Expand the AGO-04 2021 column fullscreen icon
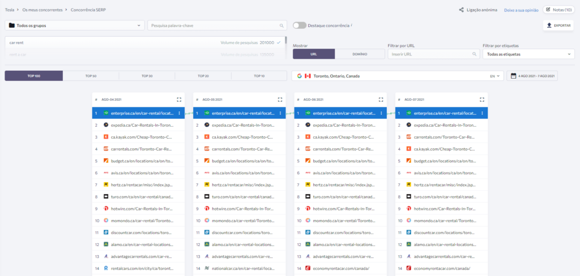The height and width of the screenshot is (276, 580). 179,100
